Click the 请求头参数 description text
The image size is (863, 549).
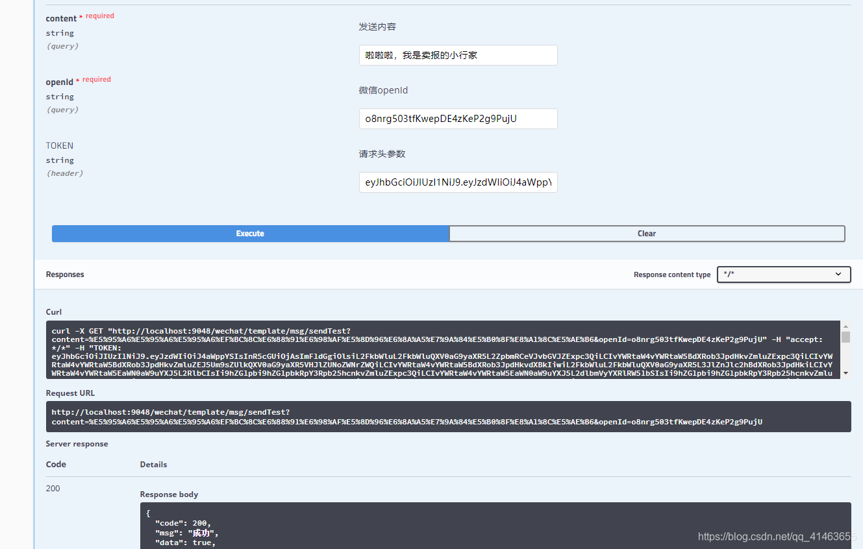[382, 154]
